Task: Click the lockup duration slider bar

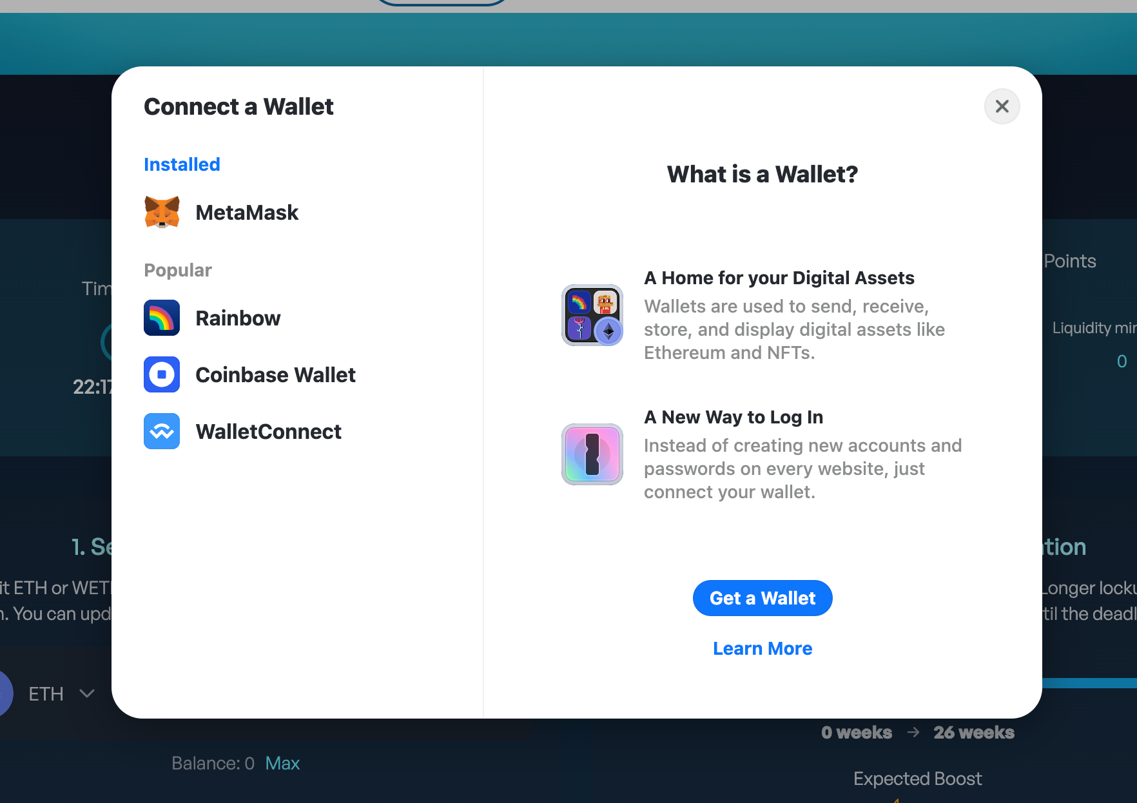Action: (x=1089, y=683)
